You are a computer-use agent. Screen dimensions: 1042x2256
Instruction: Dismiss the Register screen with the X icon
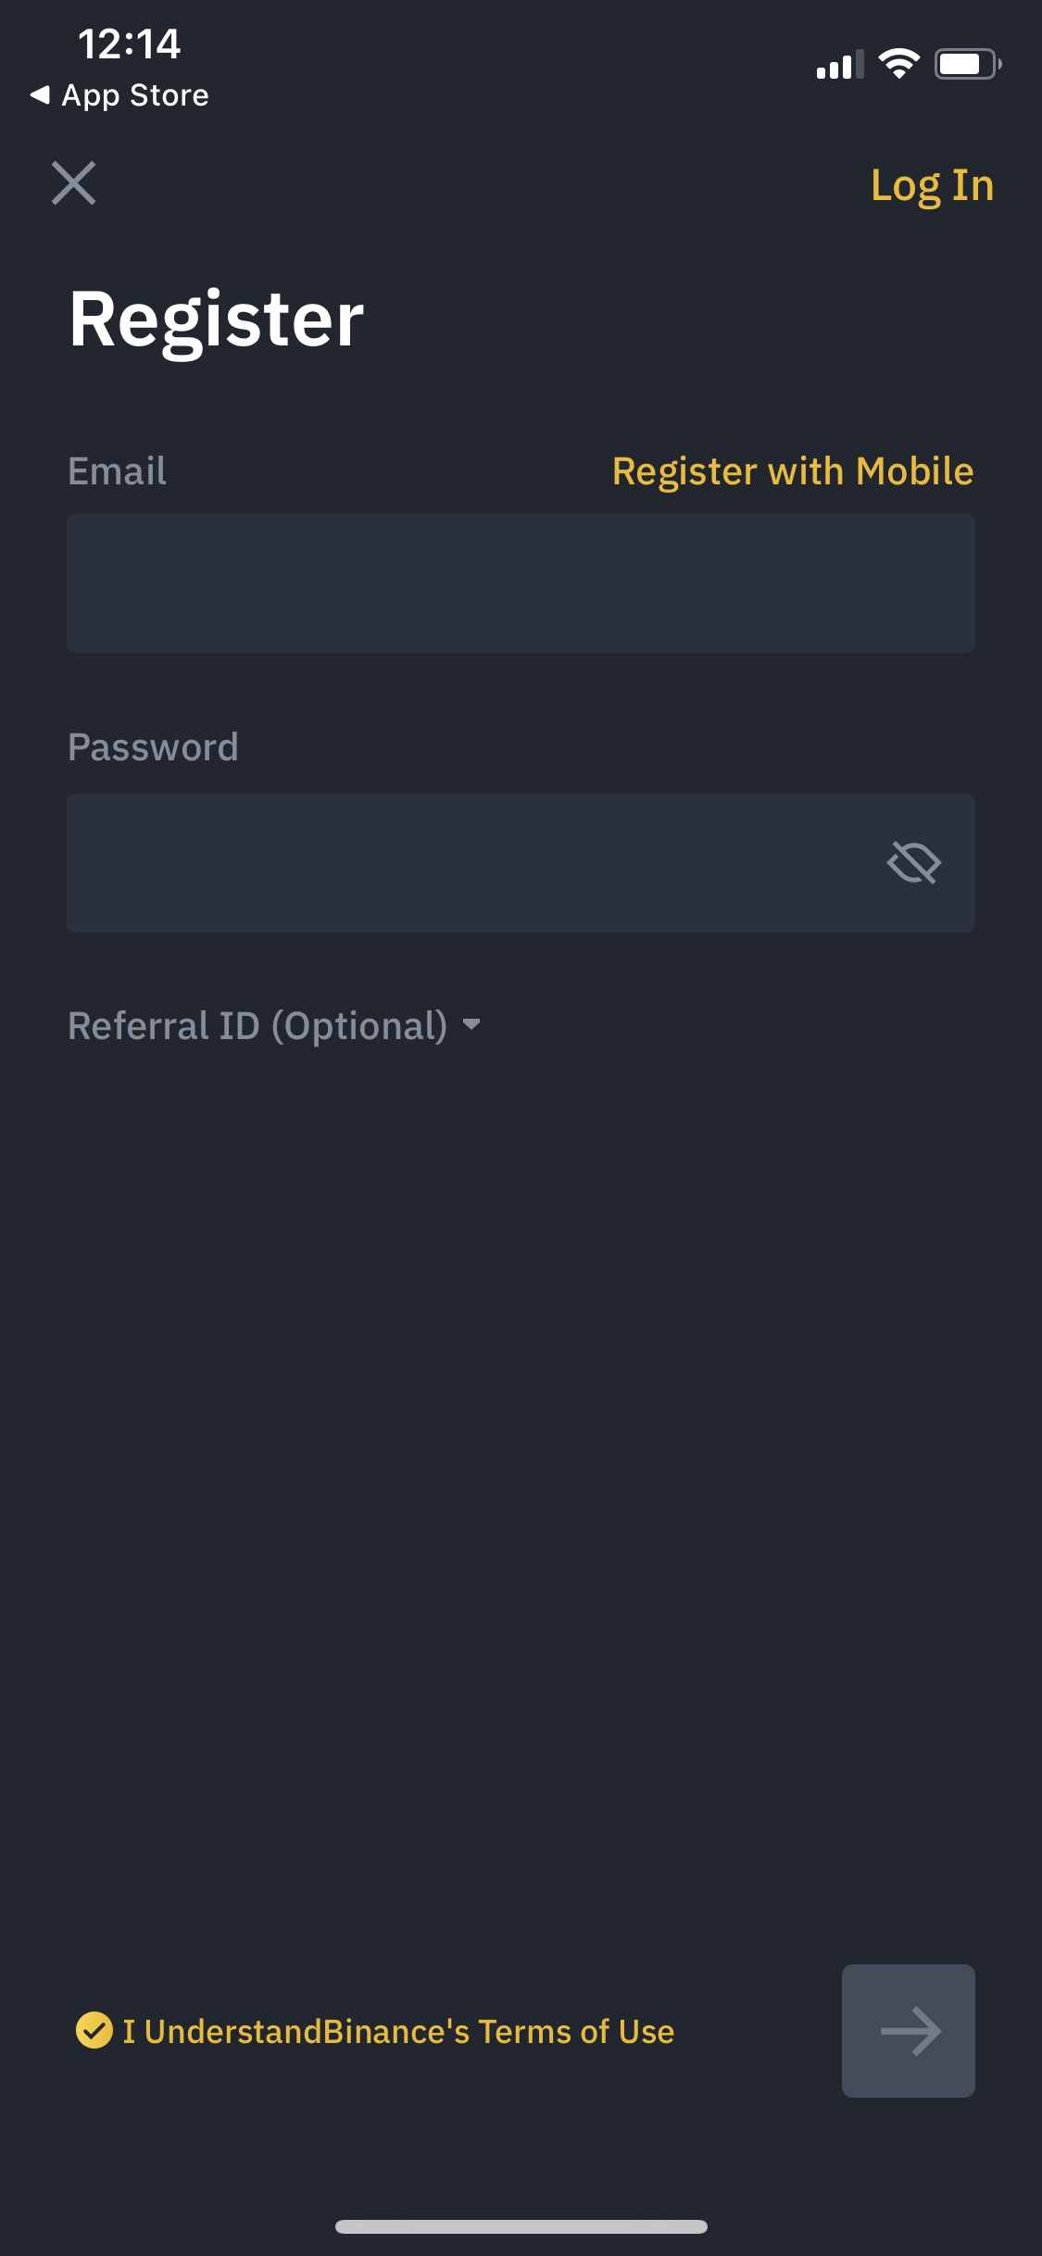[74, 183]
